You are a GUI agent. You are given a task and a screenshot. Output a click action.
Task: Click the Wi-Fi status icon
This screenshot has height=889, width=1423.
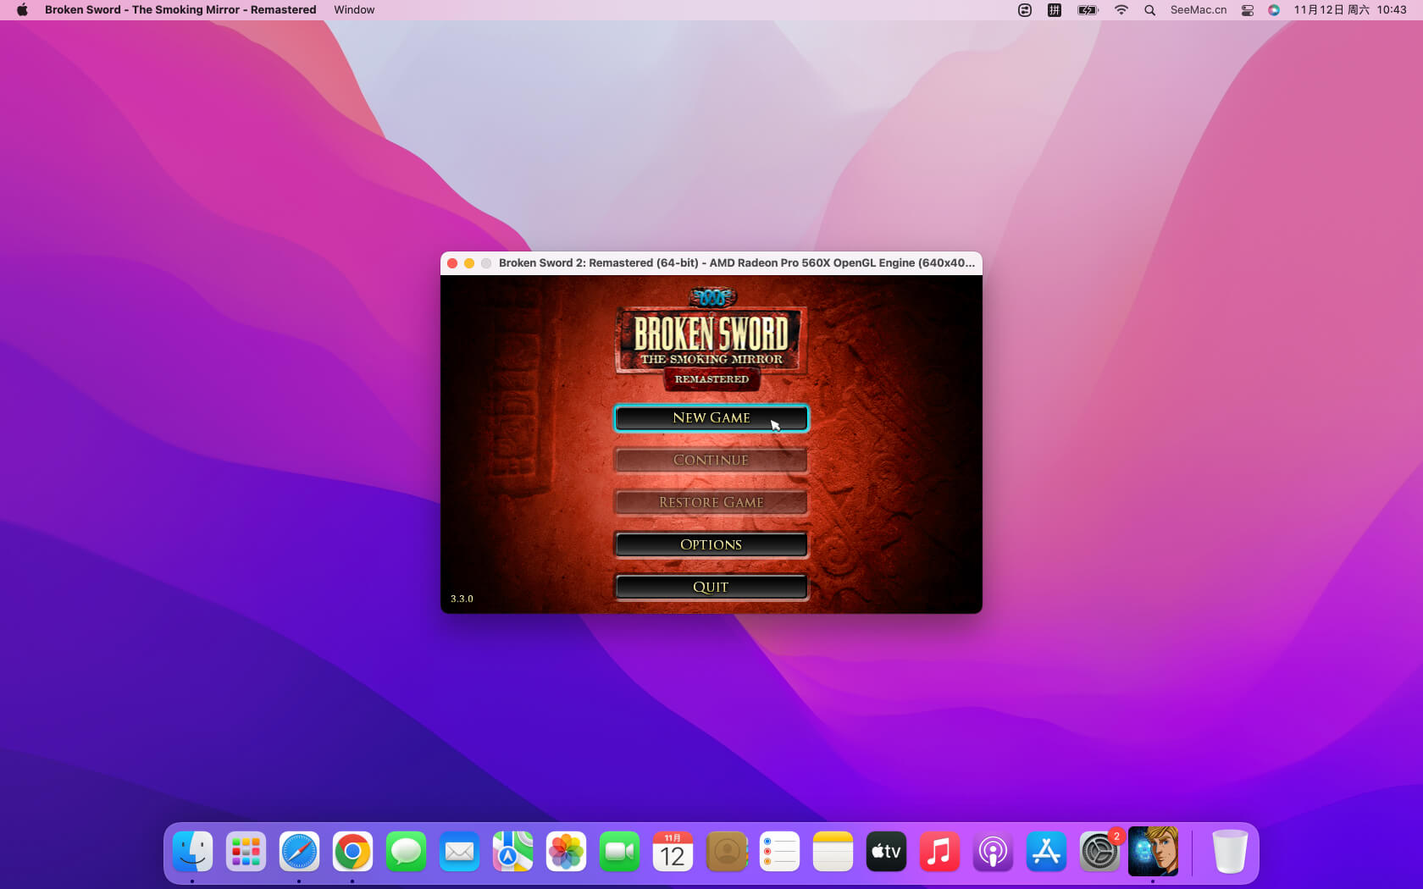[1121, 10]
